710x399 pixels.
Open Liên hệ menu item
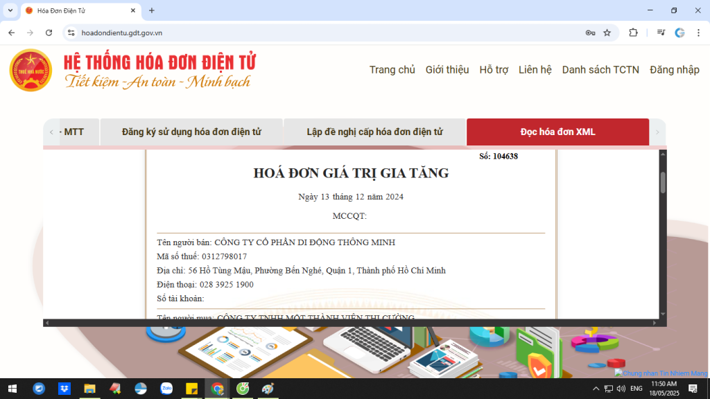point(535,70)
